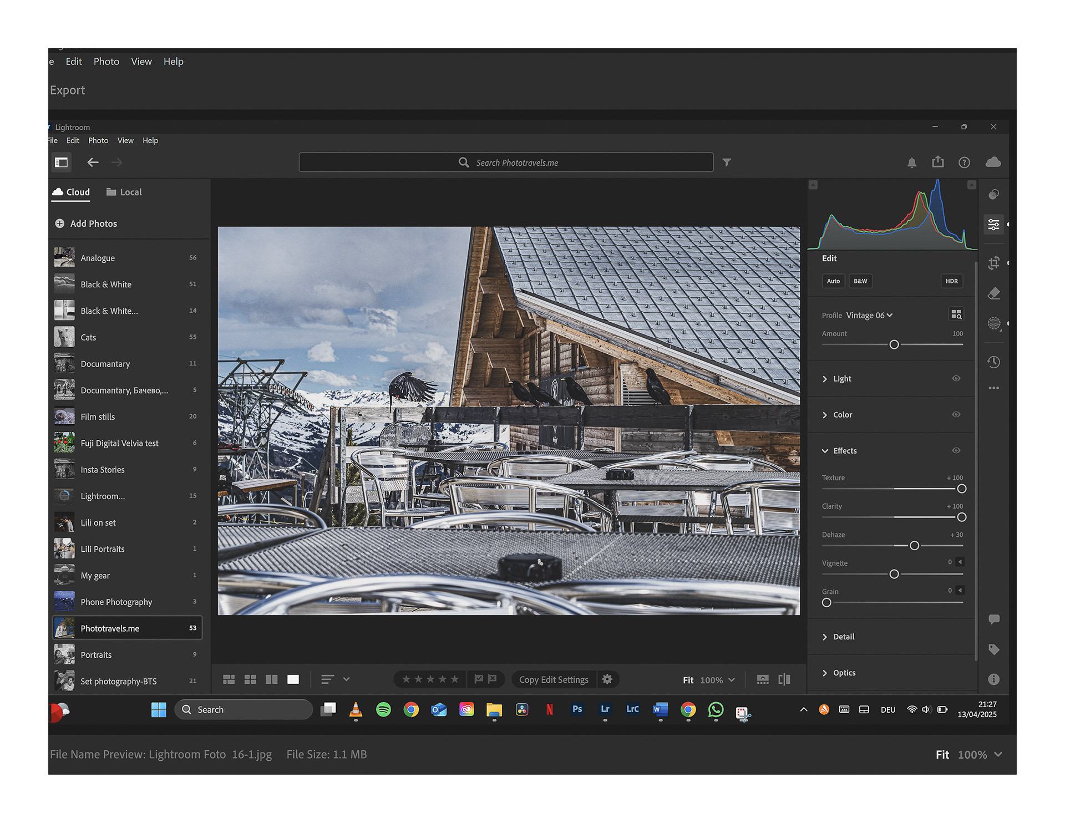Click the Dehaze slider handle
1065x823 pixels.
click(x=914, y=546)
